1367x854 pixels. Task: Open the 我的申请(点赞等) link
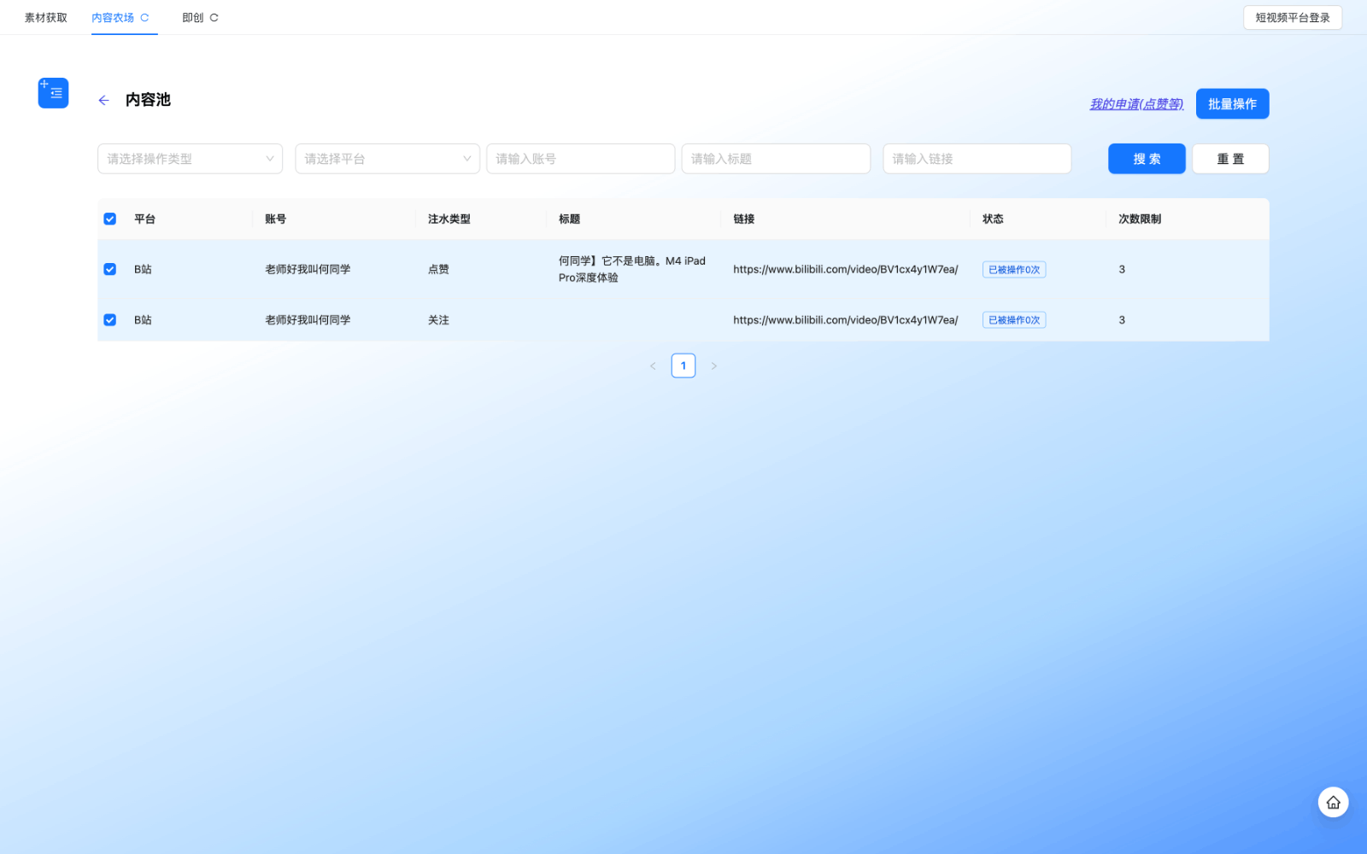1136,104
